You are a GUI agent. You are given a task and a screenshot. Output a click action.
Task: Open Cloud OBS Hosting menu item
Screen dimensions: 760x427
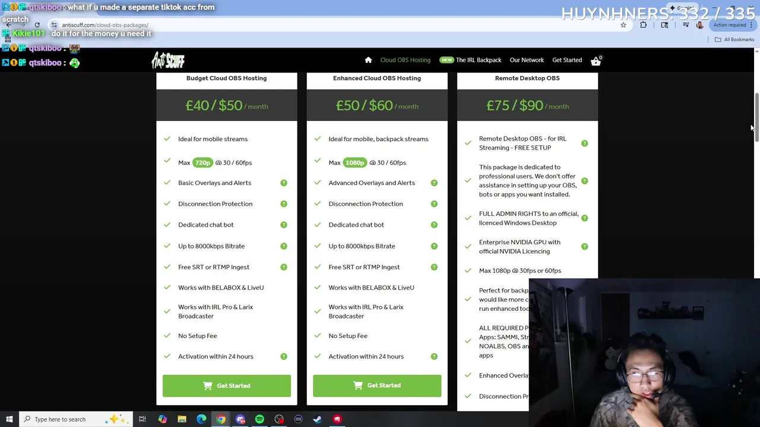(406, 60)
